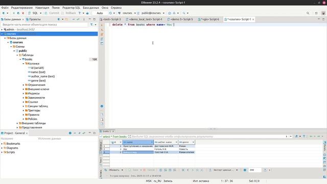The image size is (327, 184).
Task: Click the Commit toolbar button
Action: pos(52,13)
